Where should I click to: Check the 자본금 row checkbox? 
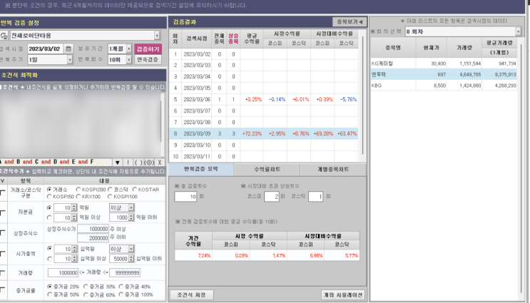(x=3, y=212)
